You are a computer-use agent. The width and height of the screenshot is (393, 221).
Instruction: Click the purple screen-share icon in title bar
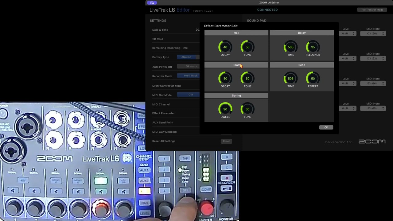tap(152, 3)
